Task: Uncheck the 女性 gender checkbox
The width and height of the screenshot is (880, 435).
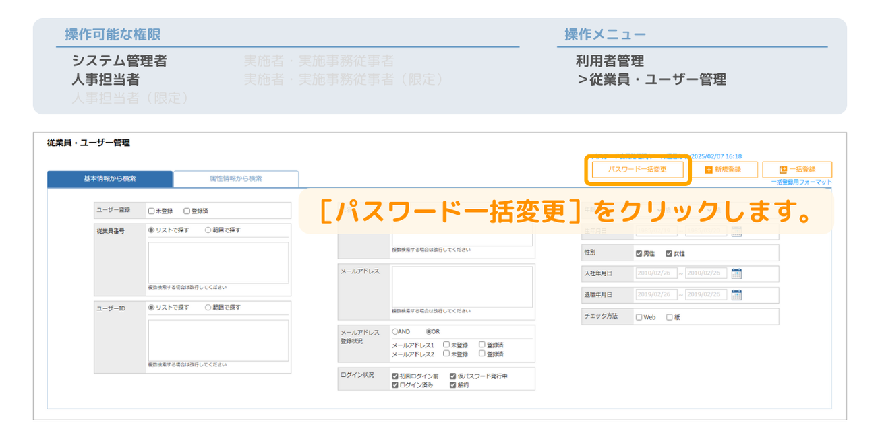Action: (x=669, y=253)
